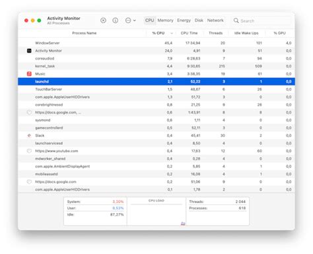Select the highlighted launchd process row
The height and width of the screenshot is (254, 313).
[x=156, y=81]
